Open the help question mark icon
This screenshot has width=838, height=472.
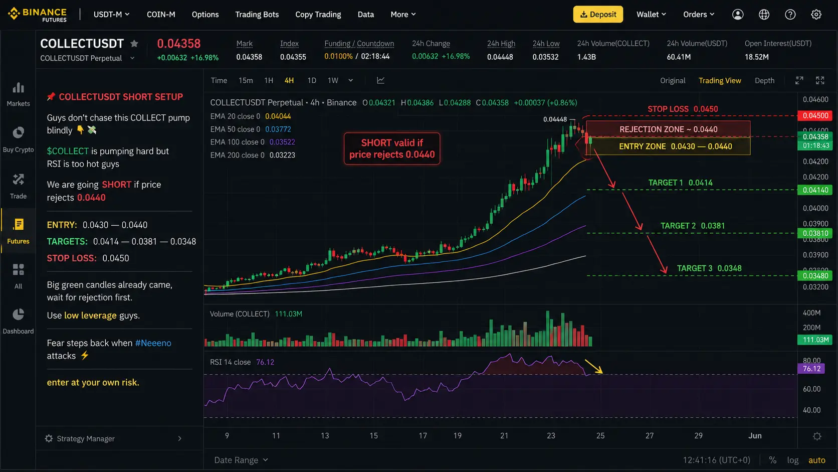click(x=790, y=15)
